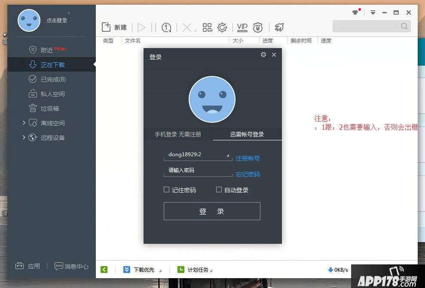Screen dimensions: 425x288
Task: Open the QR code download scanner
Action: pos(207,27)
